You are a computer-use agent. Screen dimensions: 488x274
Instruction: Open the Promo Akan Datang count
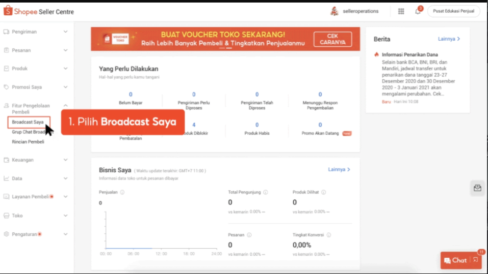click(x=320, y=125)
